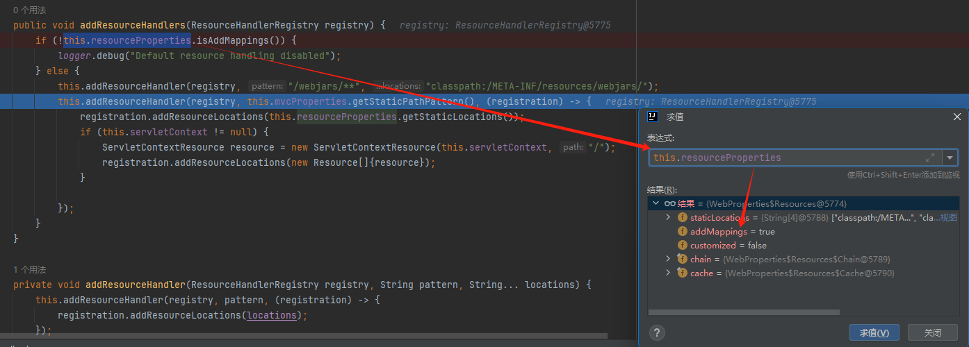This screenshot has width=969, height=347.
Task: Click the field icon beside customized
Action: tap(683, 245)
